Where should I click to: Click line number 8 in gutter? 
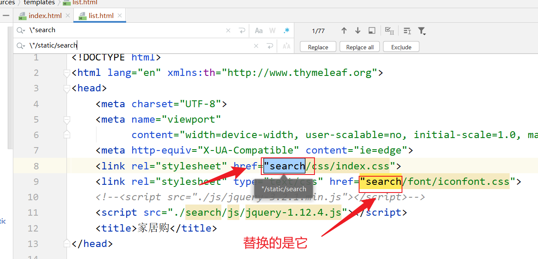(x=36, y=166)
